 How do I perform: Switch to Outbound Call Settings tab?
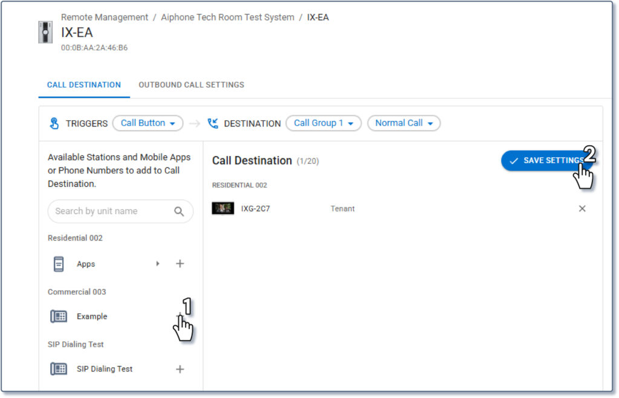(191, 85)
